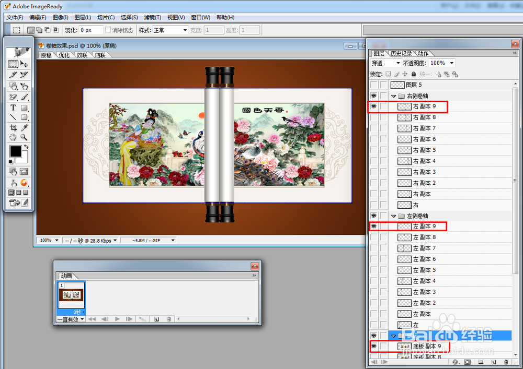
Task: Delete animation frame trash icon
Action: [x=169, y=319]
